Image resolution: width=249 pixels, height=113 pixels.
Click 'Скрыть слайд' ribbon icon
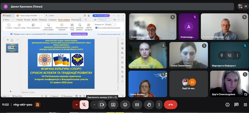(x=72, y=27)
